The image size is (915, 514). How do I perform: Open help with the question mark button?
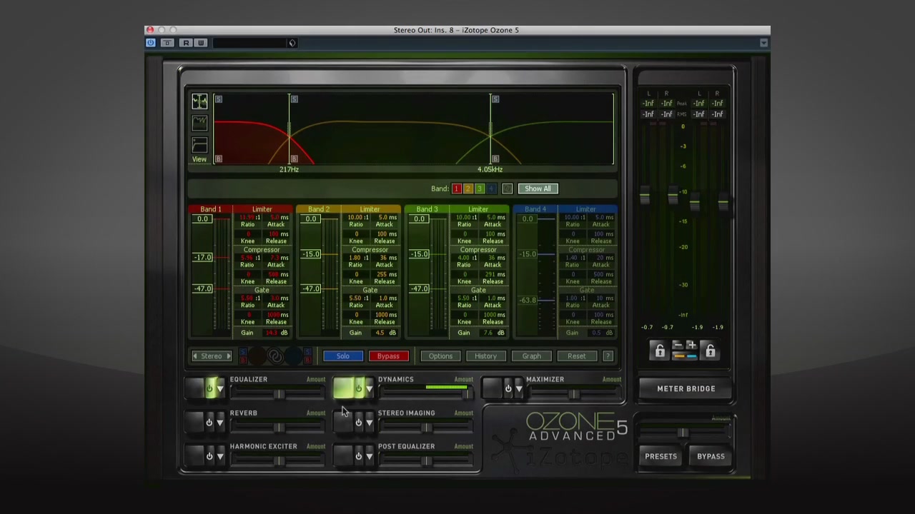(608, 356)
